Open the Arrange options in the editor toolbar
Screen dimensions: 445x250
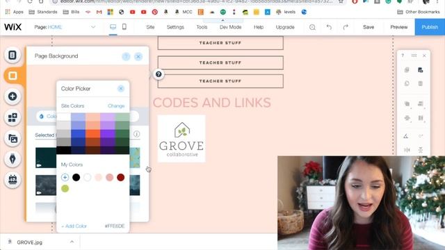point(407,103)
